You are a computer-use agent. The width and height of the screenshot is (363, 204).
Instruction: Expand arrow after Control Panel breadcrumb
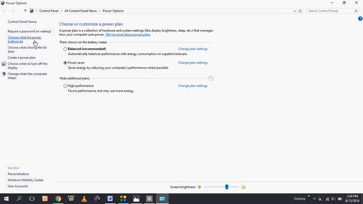tap(61, 11)
